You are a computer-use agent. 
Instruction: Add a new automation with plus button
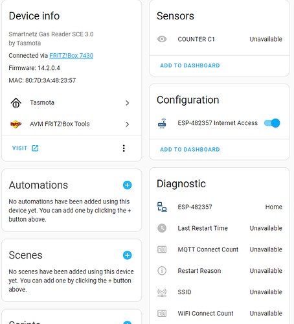(x=128, y=185)
